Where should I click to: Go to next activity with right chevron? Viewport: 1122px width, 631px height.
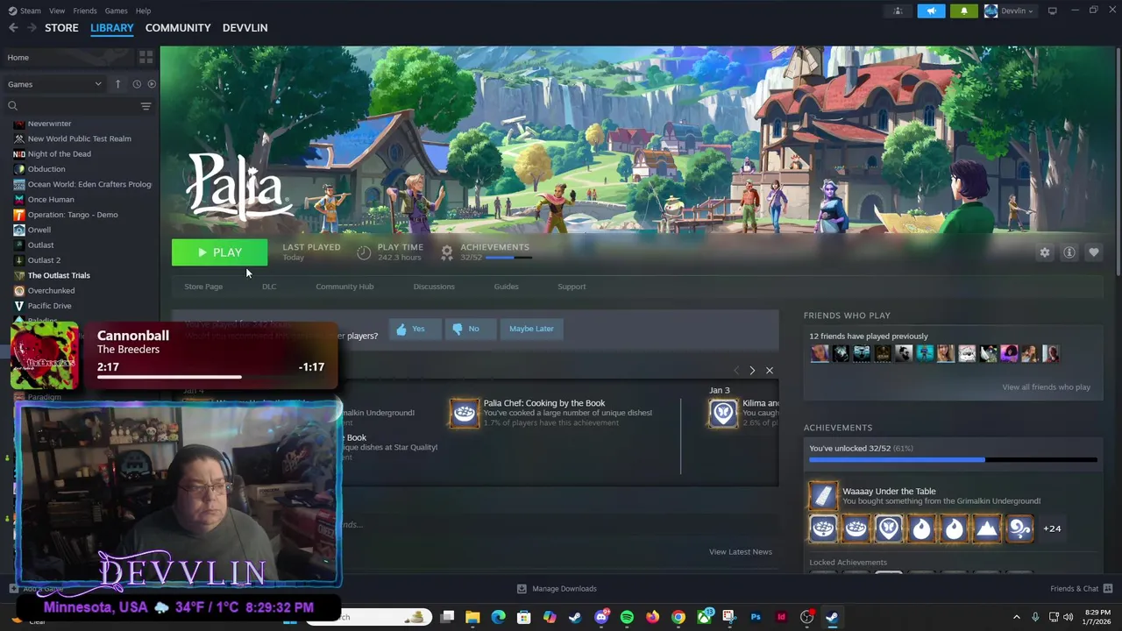click(x=752, y=371)
